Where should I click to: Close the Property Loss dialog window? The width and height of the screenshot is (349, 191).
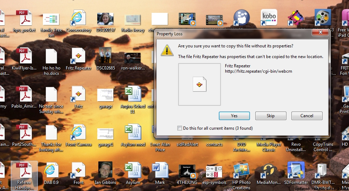click(320, 33)
